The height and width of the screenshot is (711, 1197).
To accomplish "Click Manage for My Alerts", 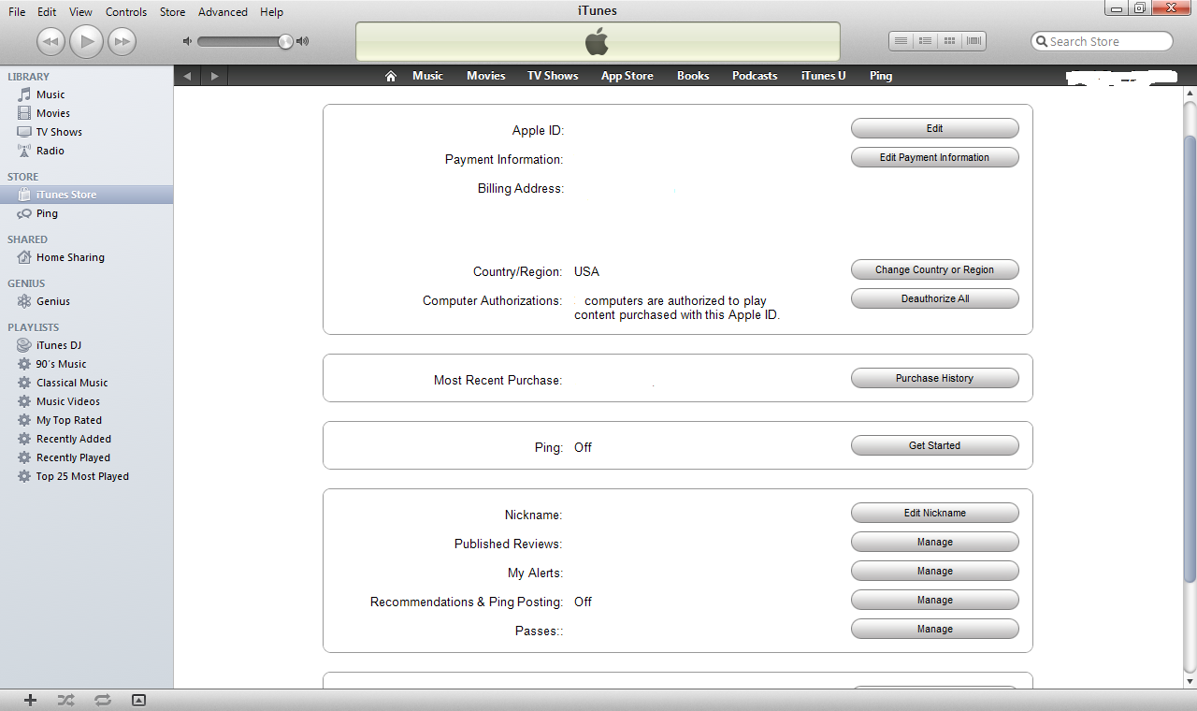I will pos(934,572).
